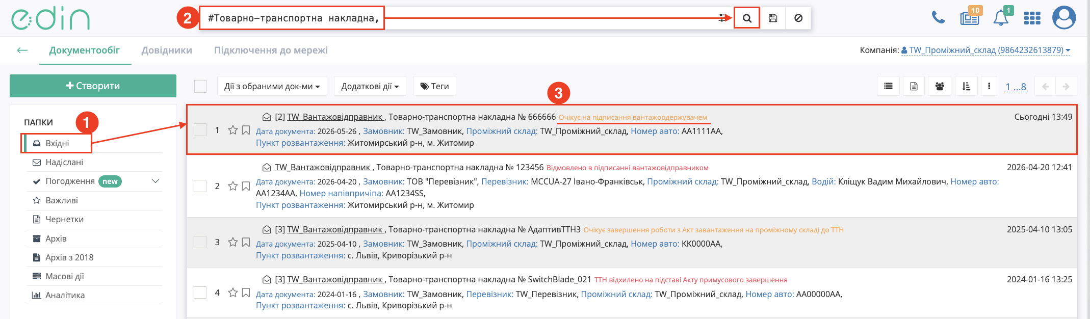This screenshot has width=1090, height=319.
Task: Save the current search filter
Action: pos(773,18)
